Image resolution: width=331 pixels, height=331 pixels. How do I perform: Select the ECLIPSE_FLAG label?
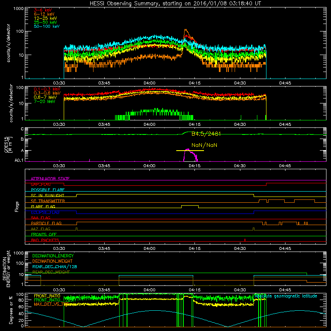pos(45,212)
